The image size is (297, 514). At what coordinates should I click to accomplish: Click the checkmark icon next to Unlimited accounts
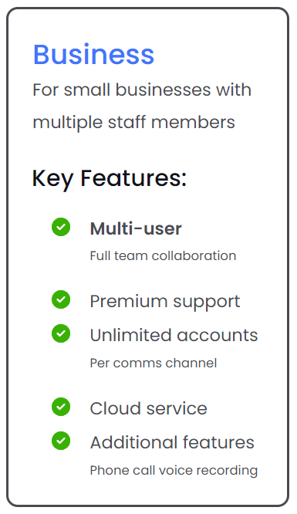61,333
